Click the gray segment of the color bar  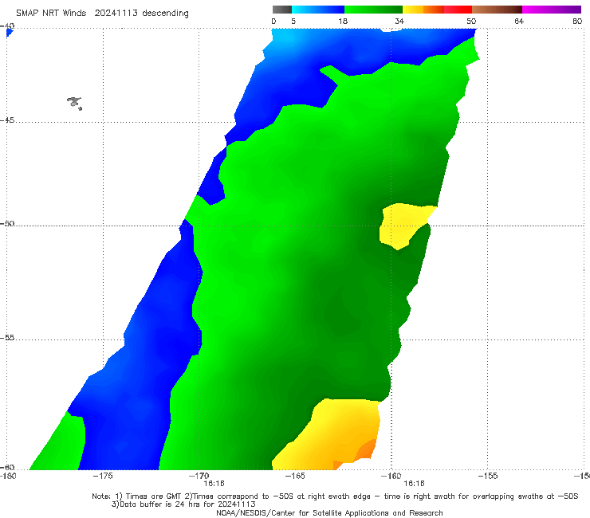[281, 10]
